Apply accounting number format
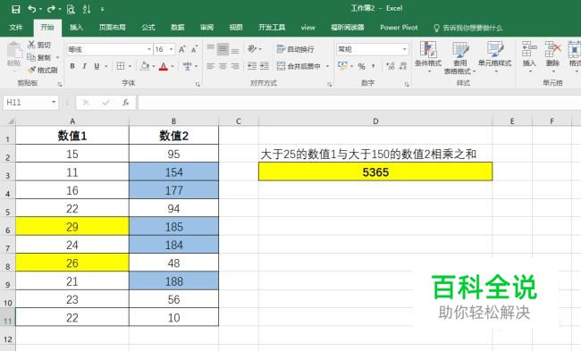This screenshot has height=351, width=581. coord(342,66)
